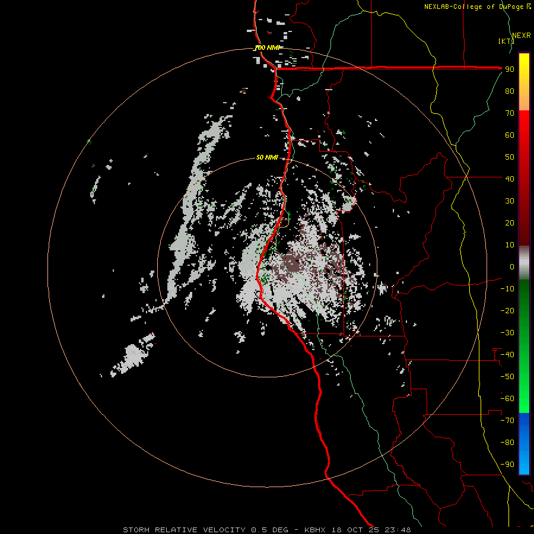Click the 70 value on the velocity scale
534x534 pixels.
[510, 113]
